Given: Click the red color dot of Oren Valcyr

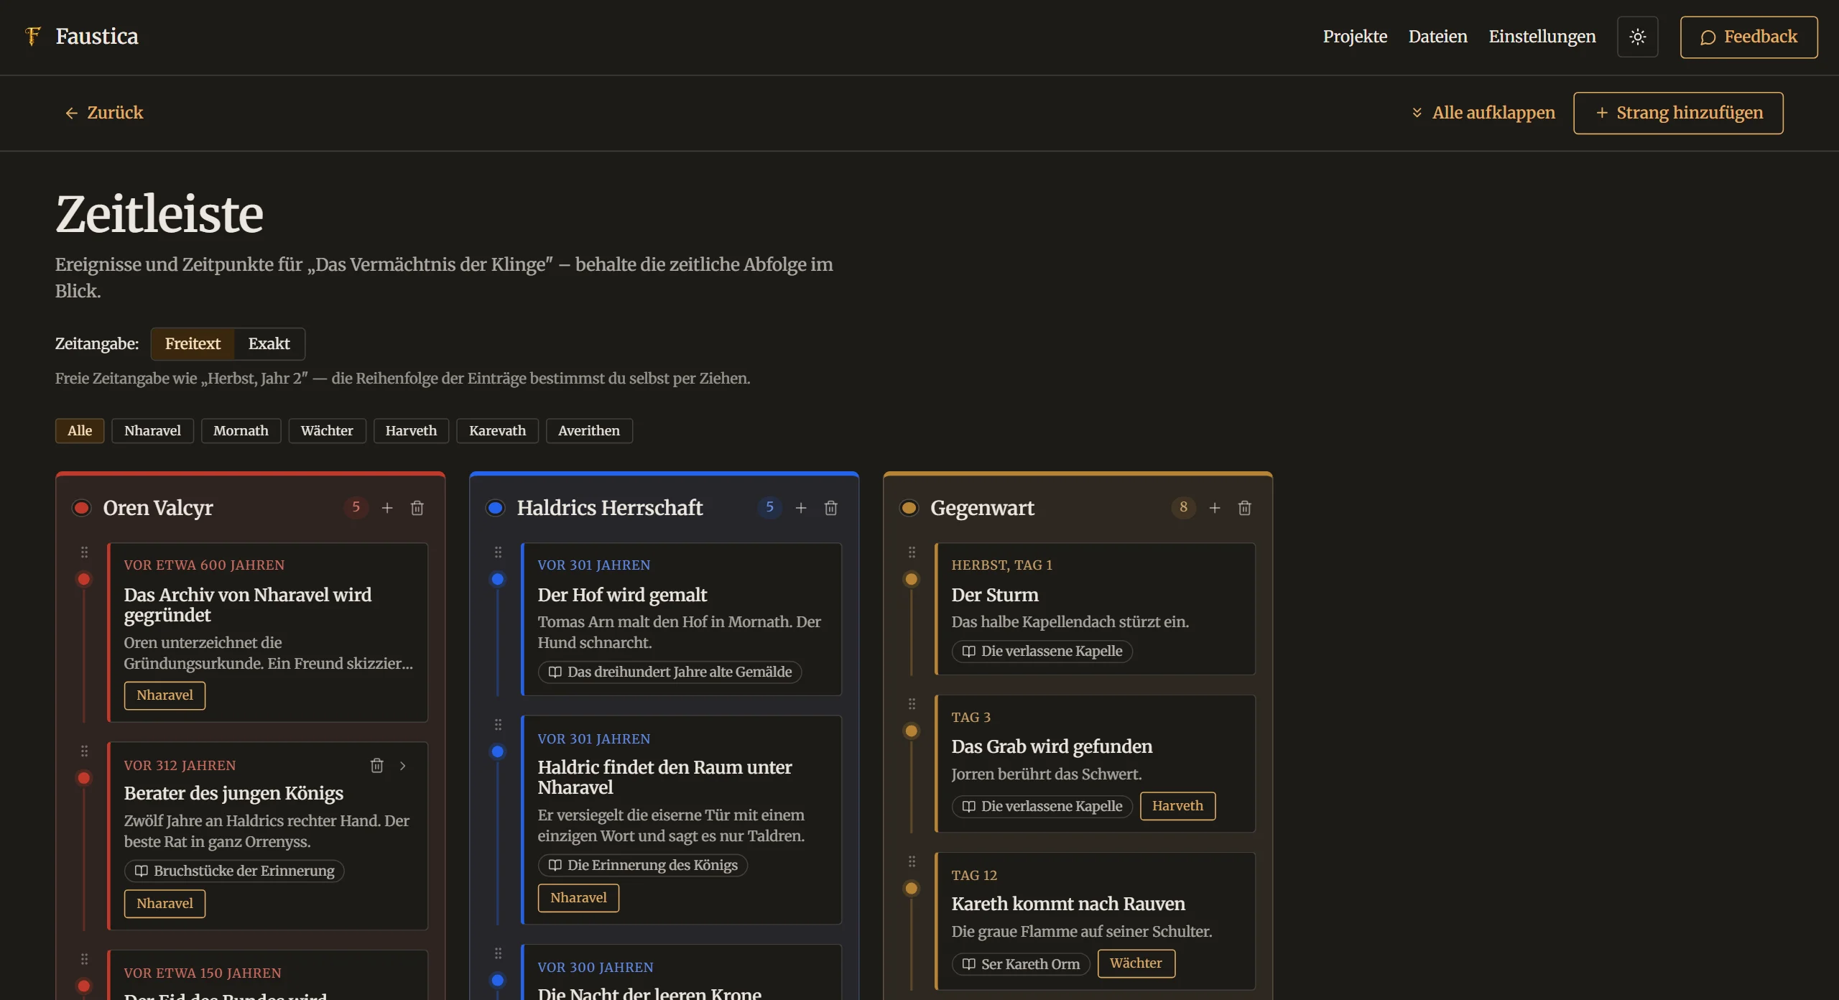Looking at the screenshot, I should 81,508.
